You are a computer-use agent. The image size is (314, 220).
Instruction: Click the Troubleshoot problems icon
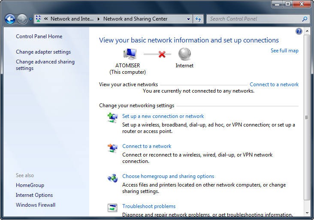tap(112, 208)
